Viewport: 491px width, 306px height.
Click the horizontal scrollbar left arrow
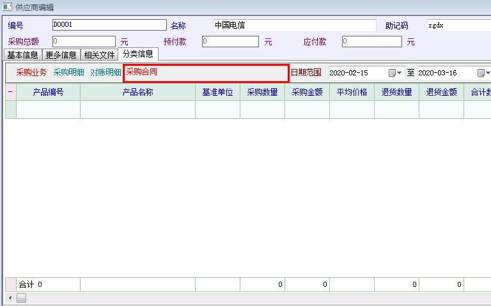click(10, 298)
